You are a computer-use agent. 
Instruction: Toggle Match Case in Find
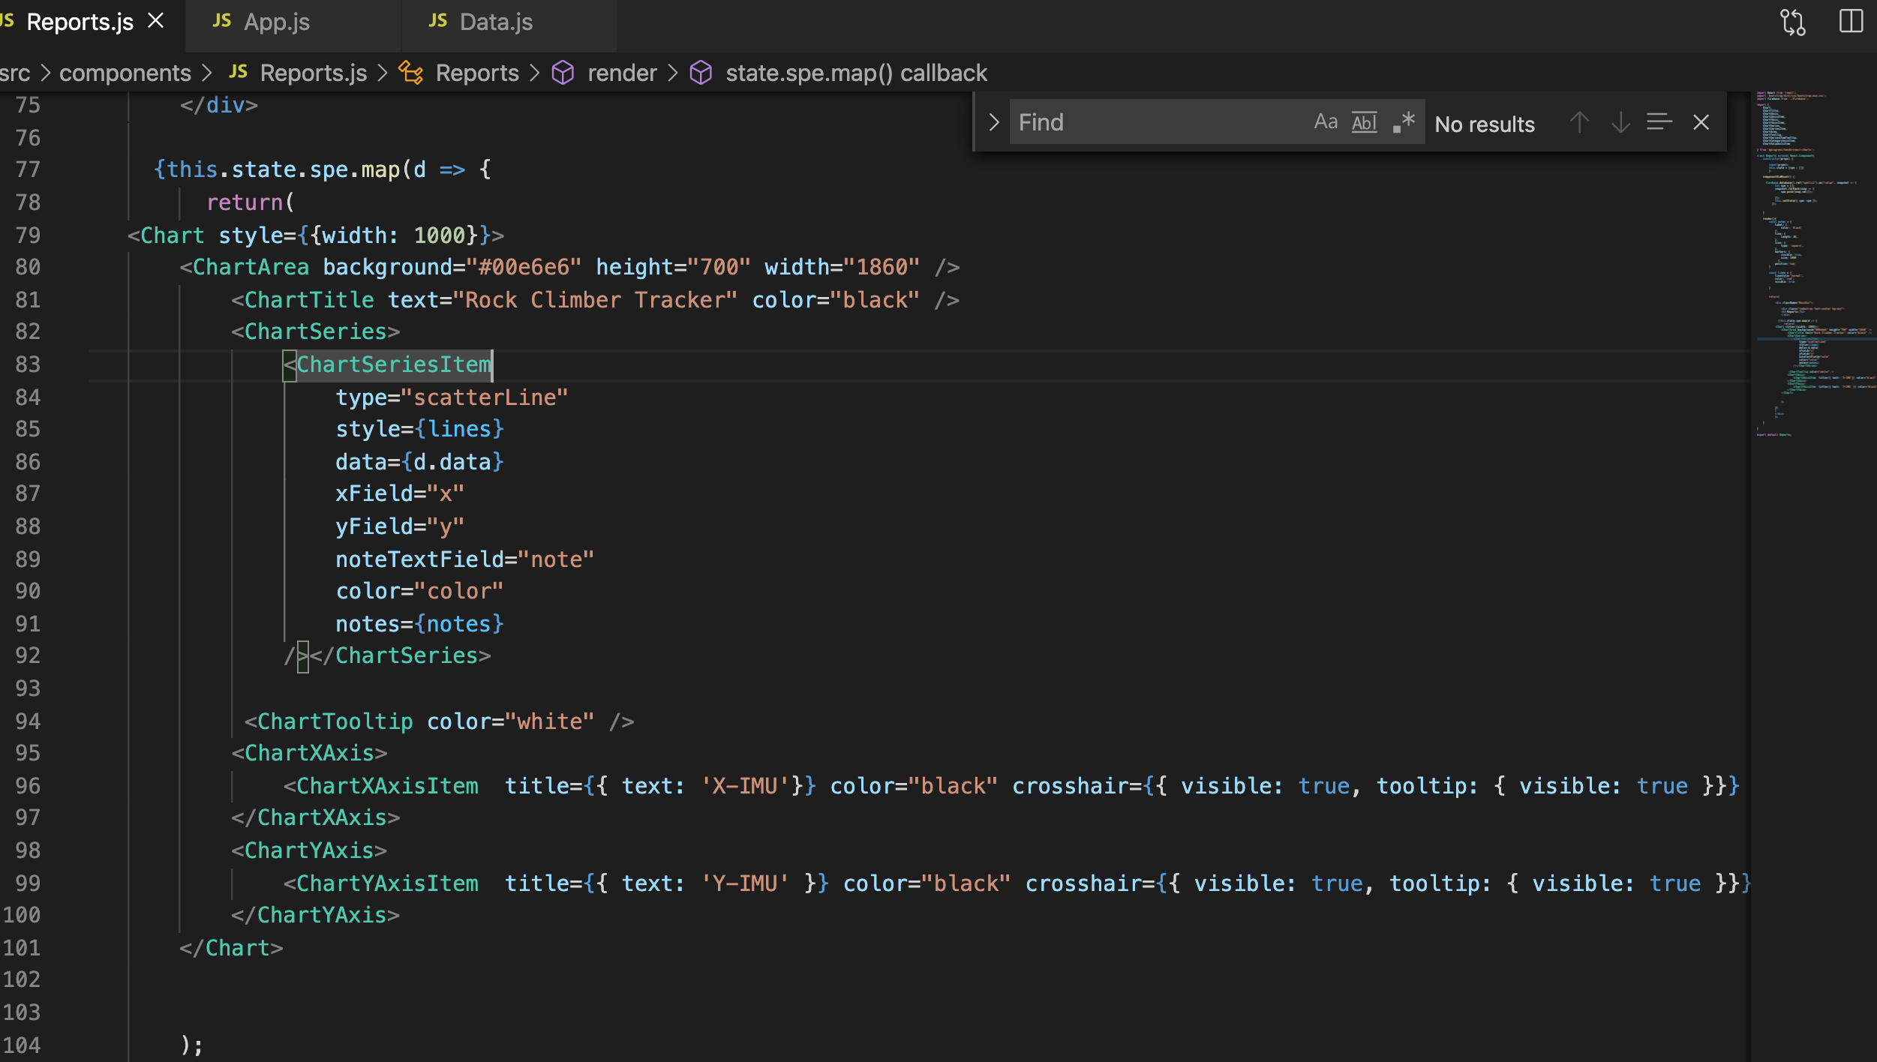1326,122
